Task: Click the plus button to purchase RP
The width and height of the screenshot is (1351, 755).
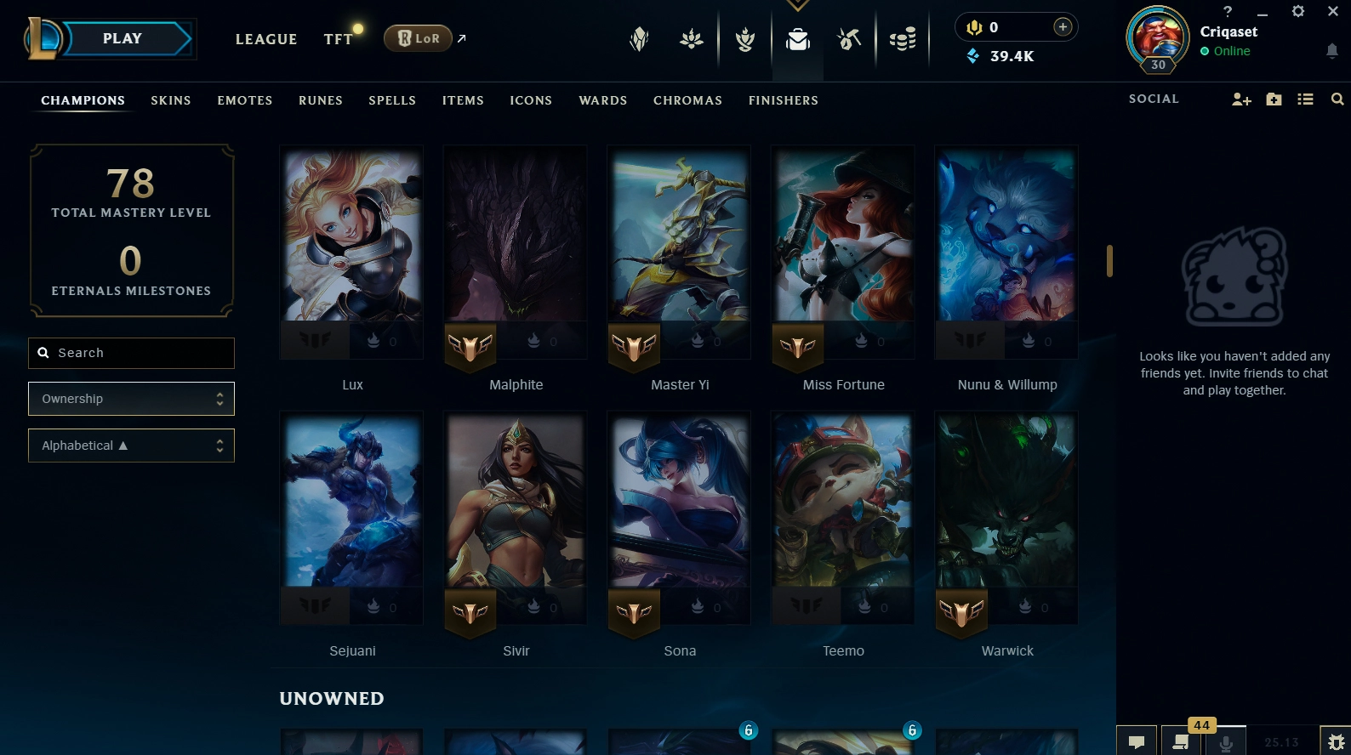Action: [x=1063, y=27]
